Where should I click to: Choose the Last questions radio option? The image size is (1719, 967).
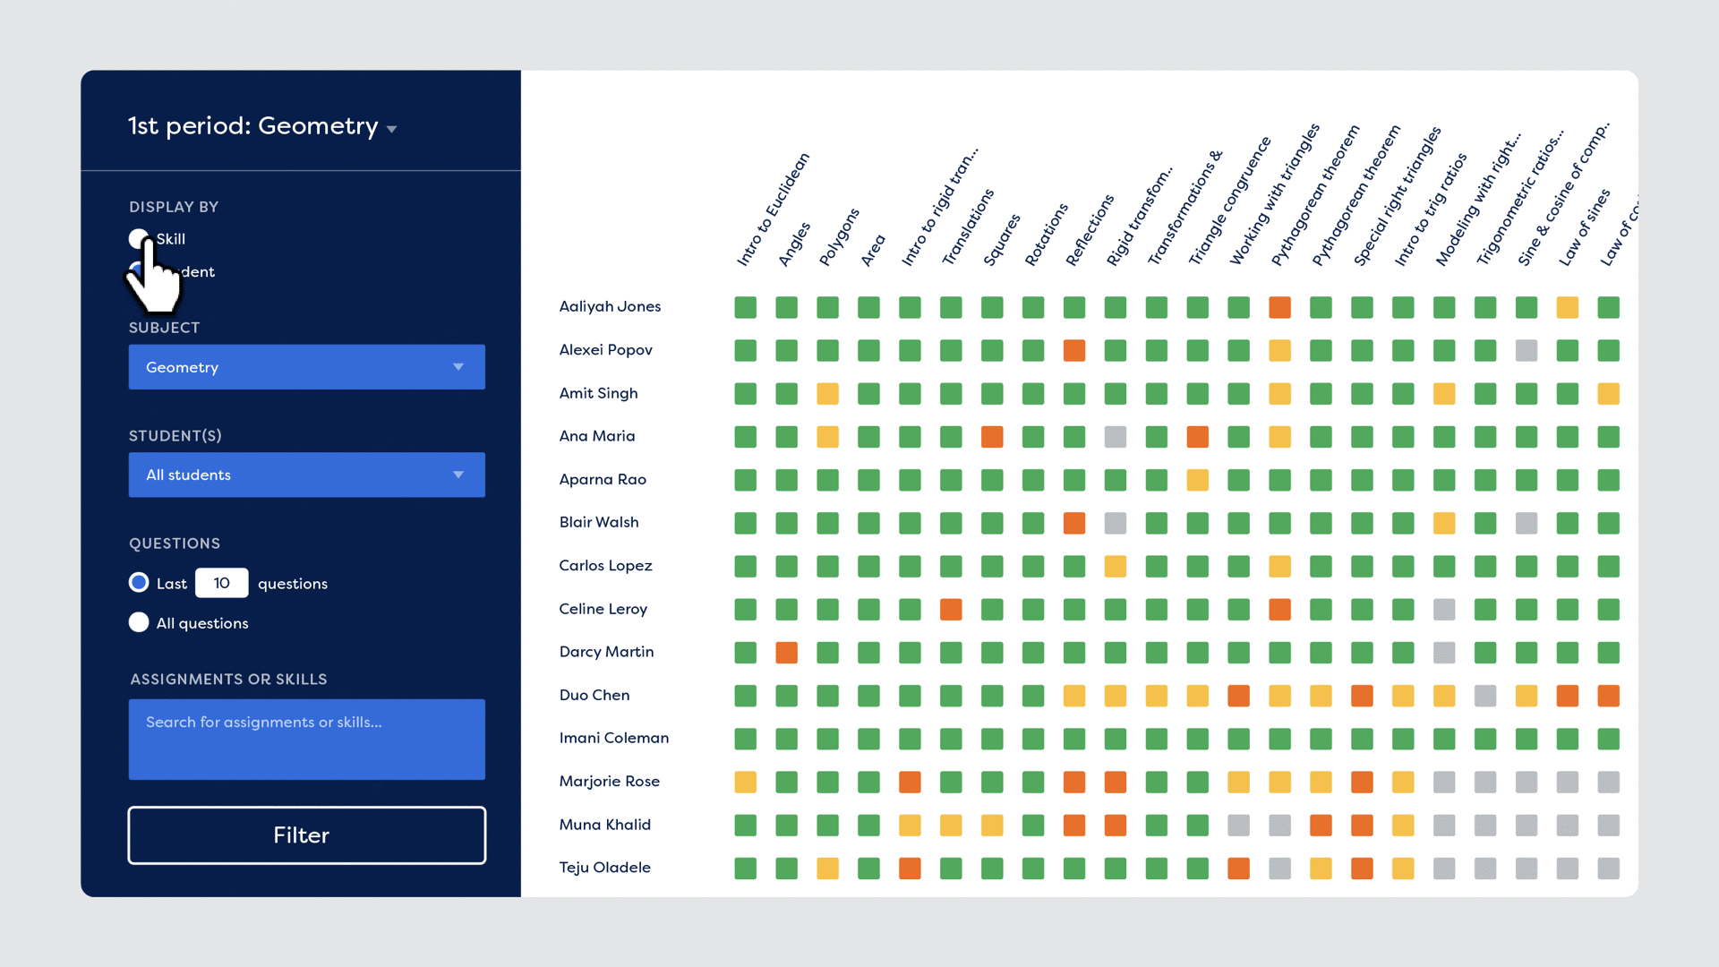[139, 583]
